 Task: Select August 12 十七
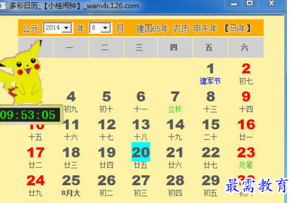[107, 130]
